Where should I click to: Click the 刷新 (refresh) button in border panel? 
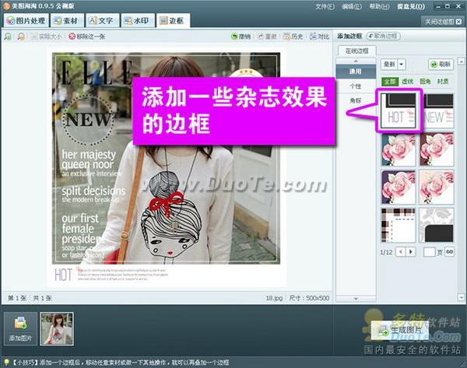441,65
